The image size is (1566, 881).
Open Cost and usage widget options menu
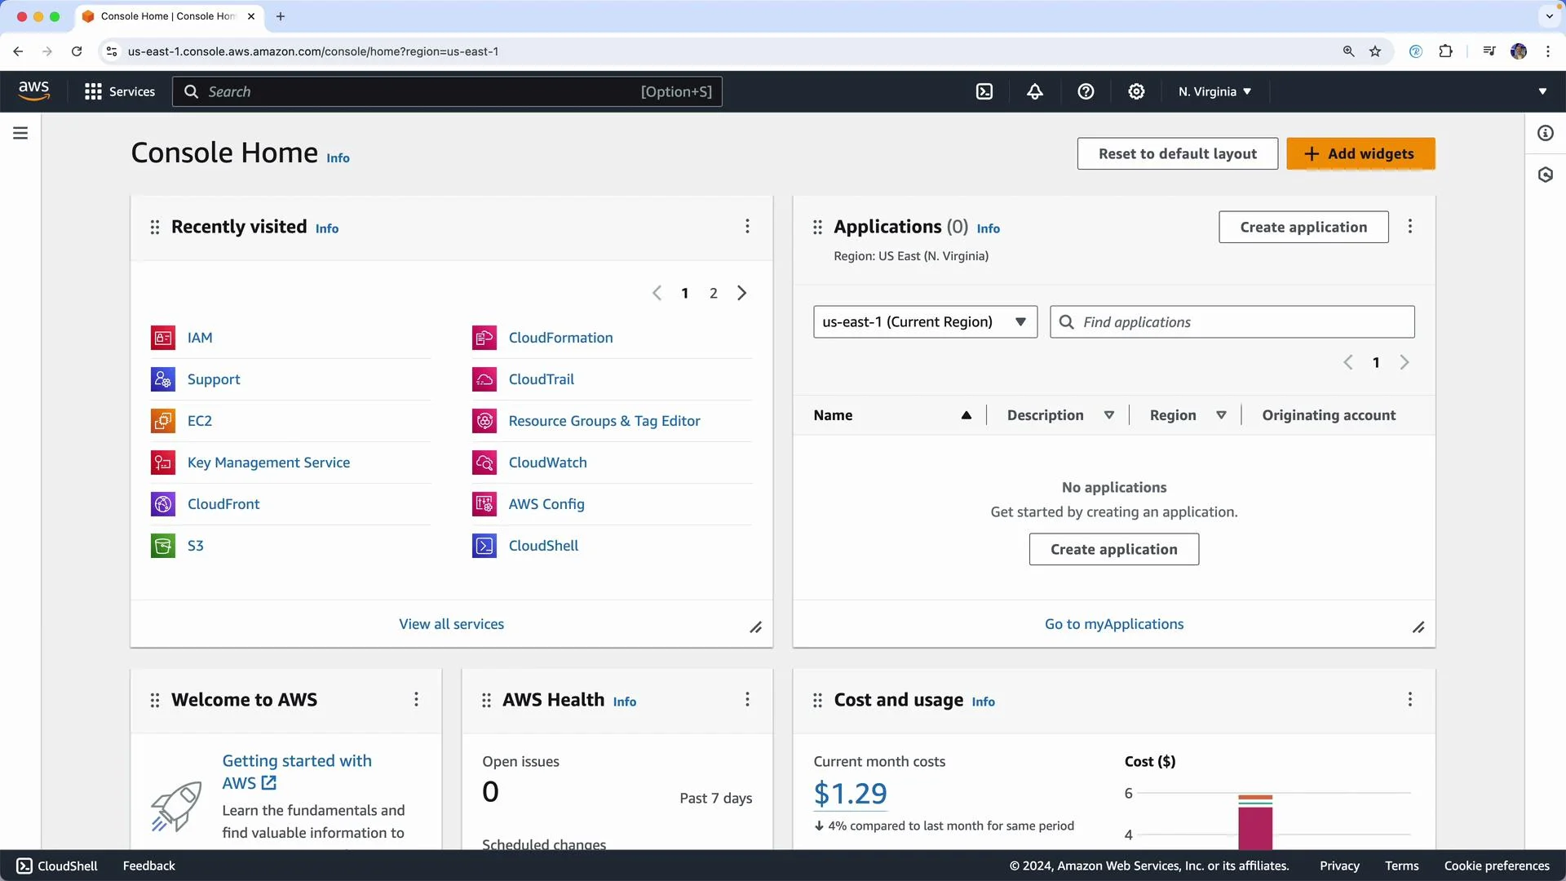coord(1410,699)
